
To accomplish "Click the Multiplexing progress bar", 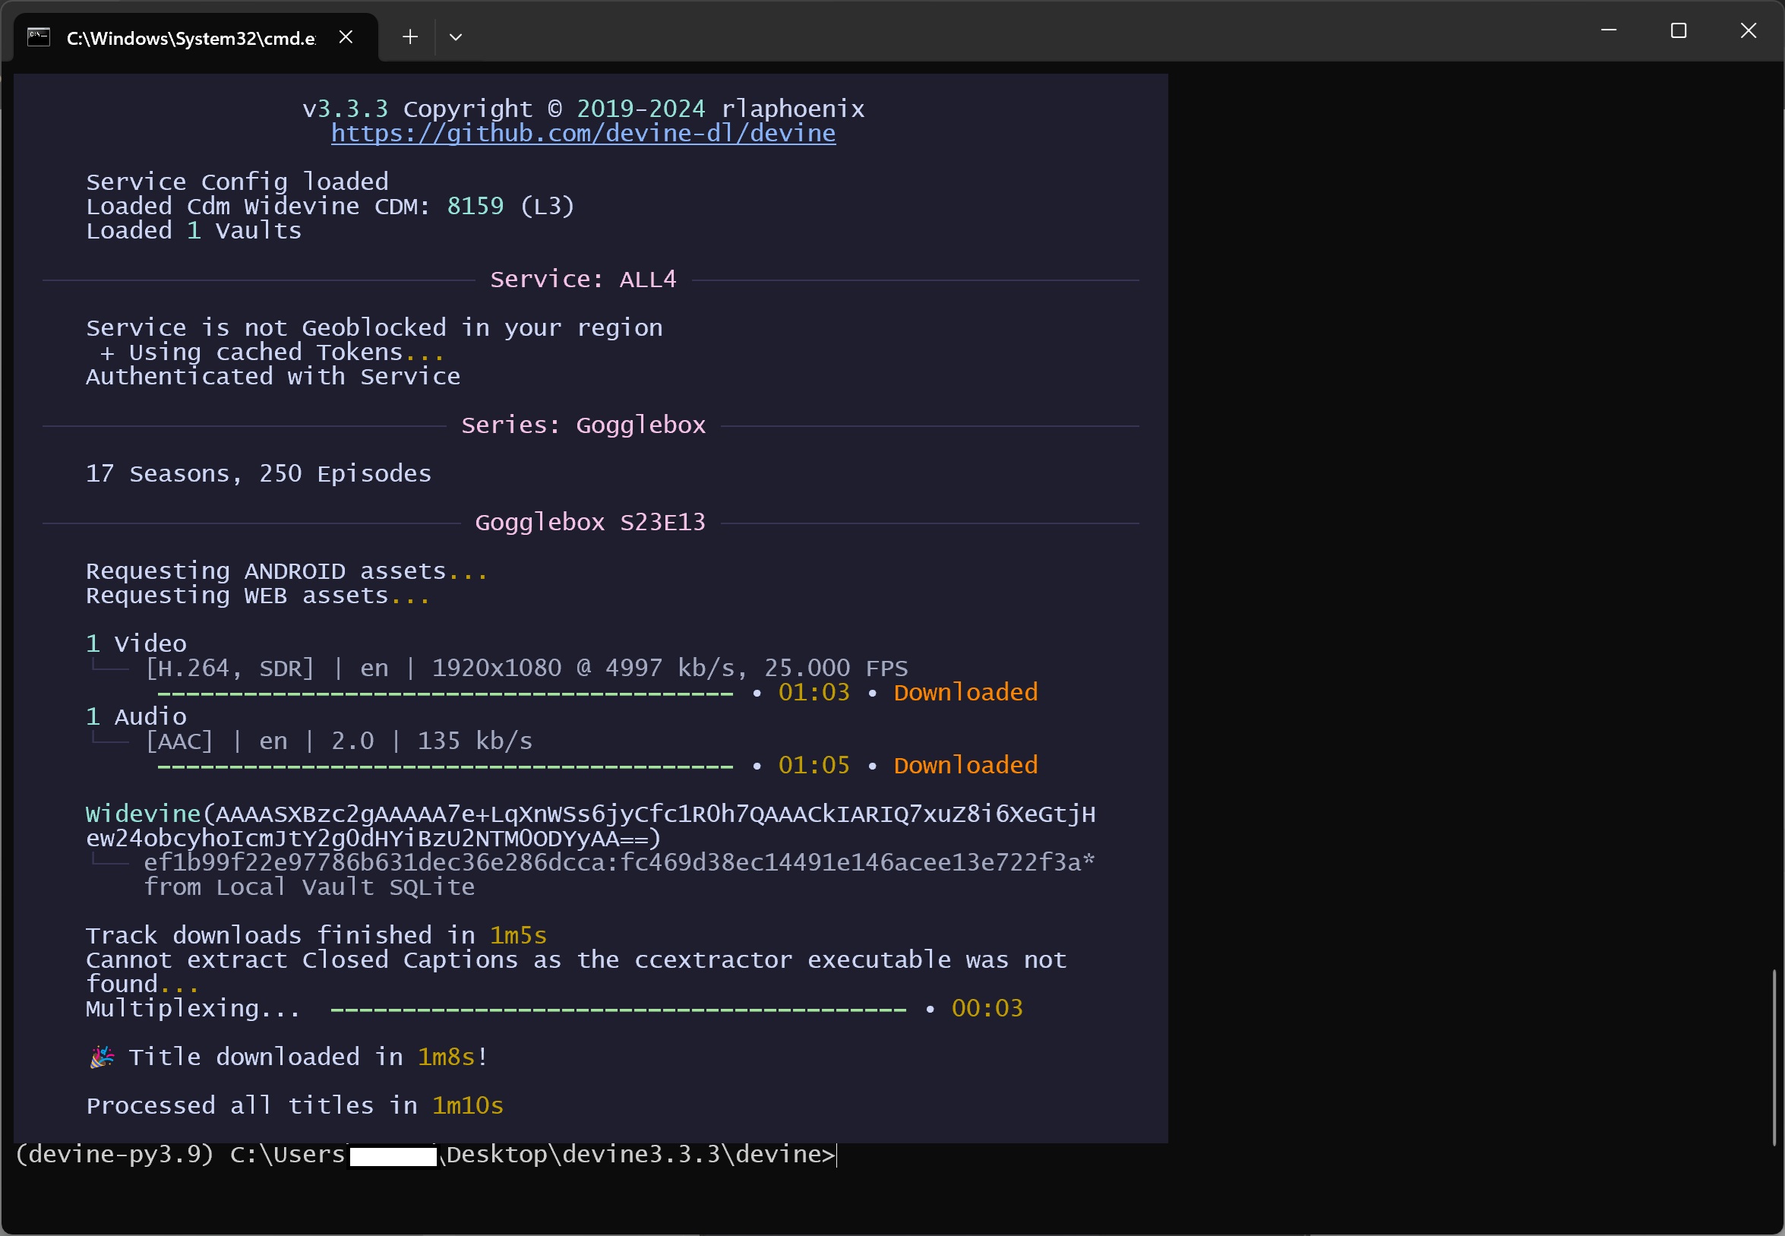I will (x=618, y=1009).
